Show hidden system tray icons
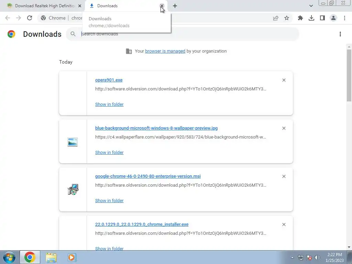The height and width of the screenshot is (264, 352). [292, 257]
